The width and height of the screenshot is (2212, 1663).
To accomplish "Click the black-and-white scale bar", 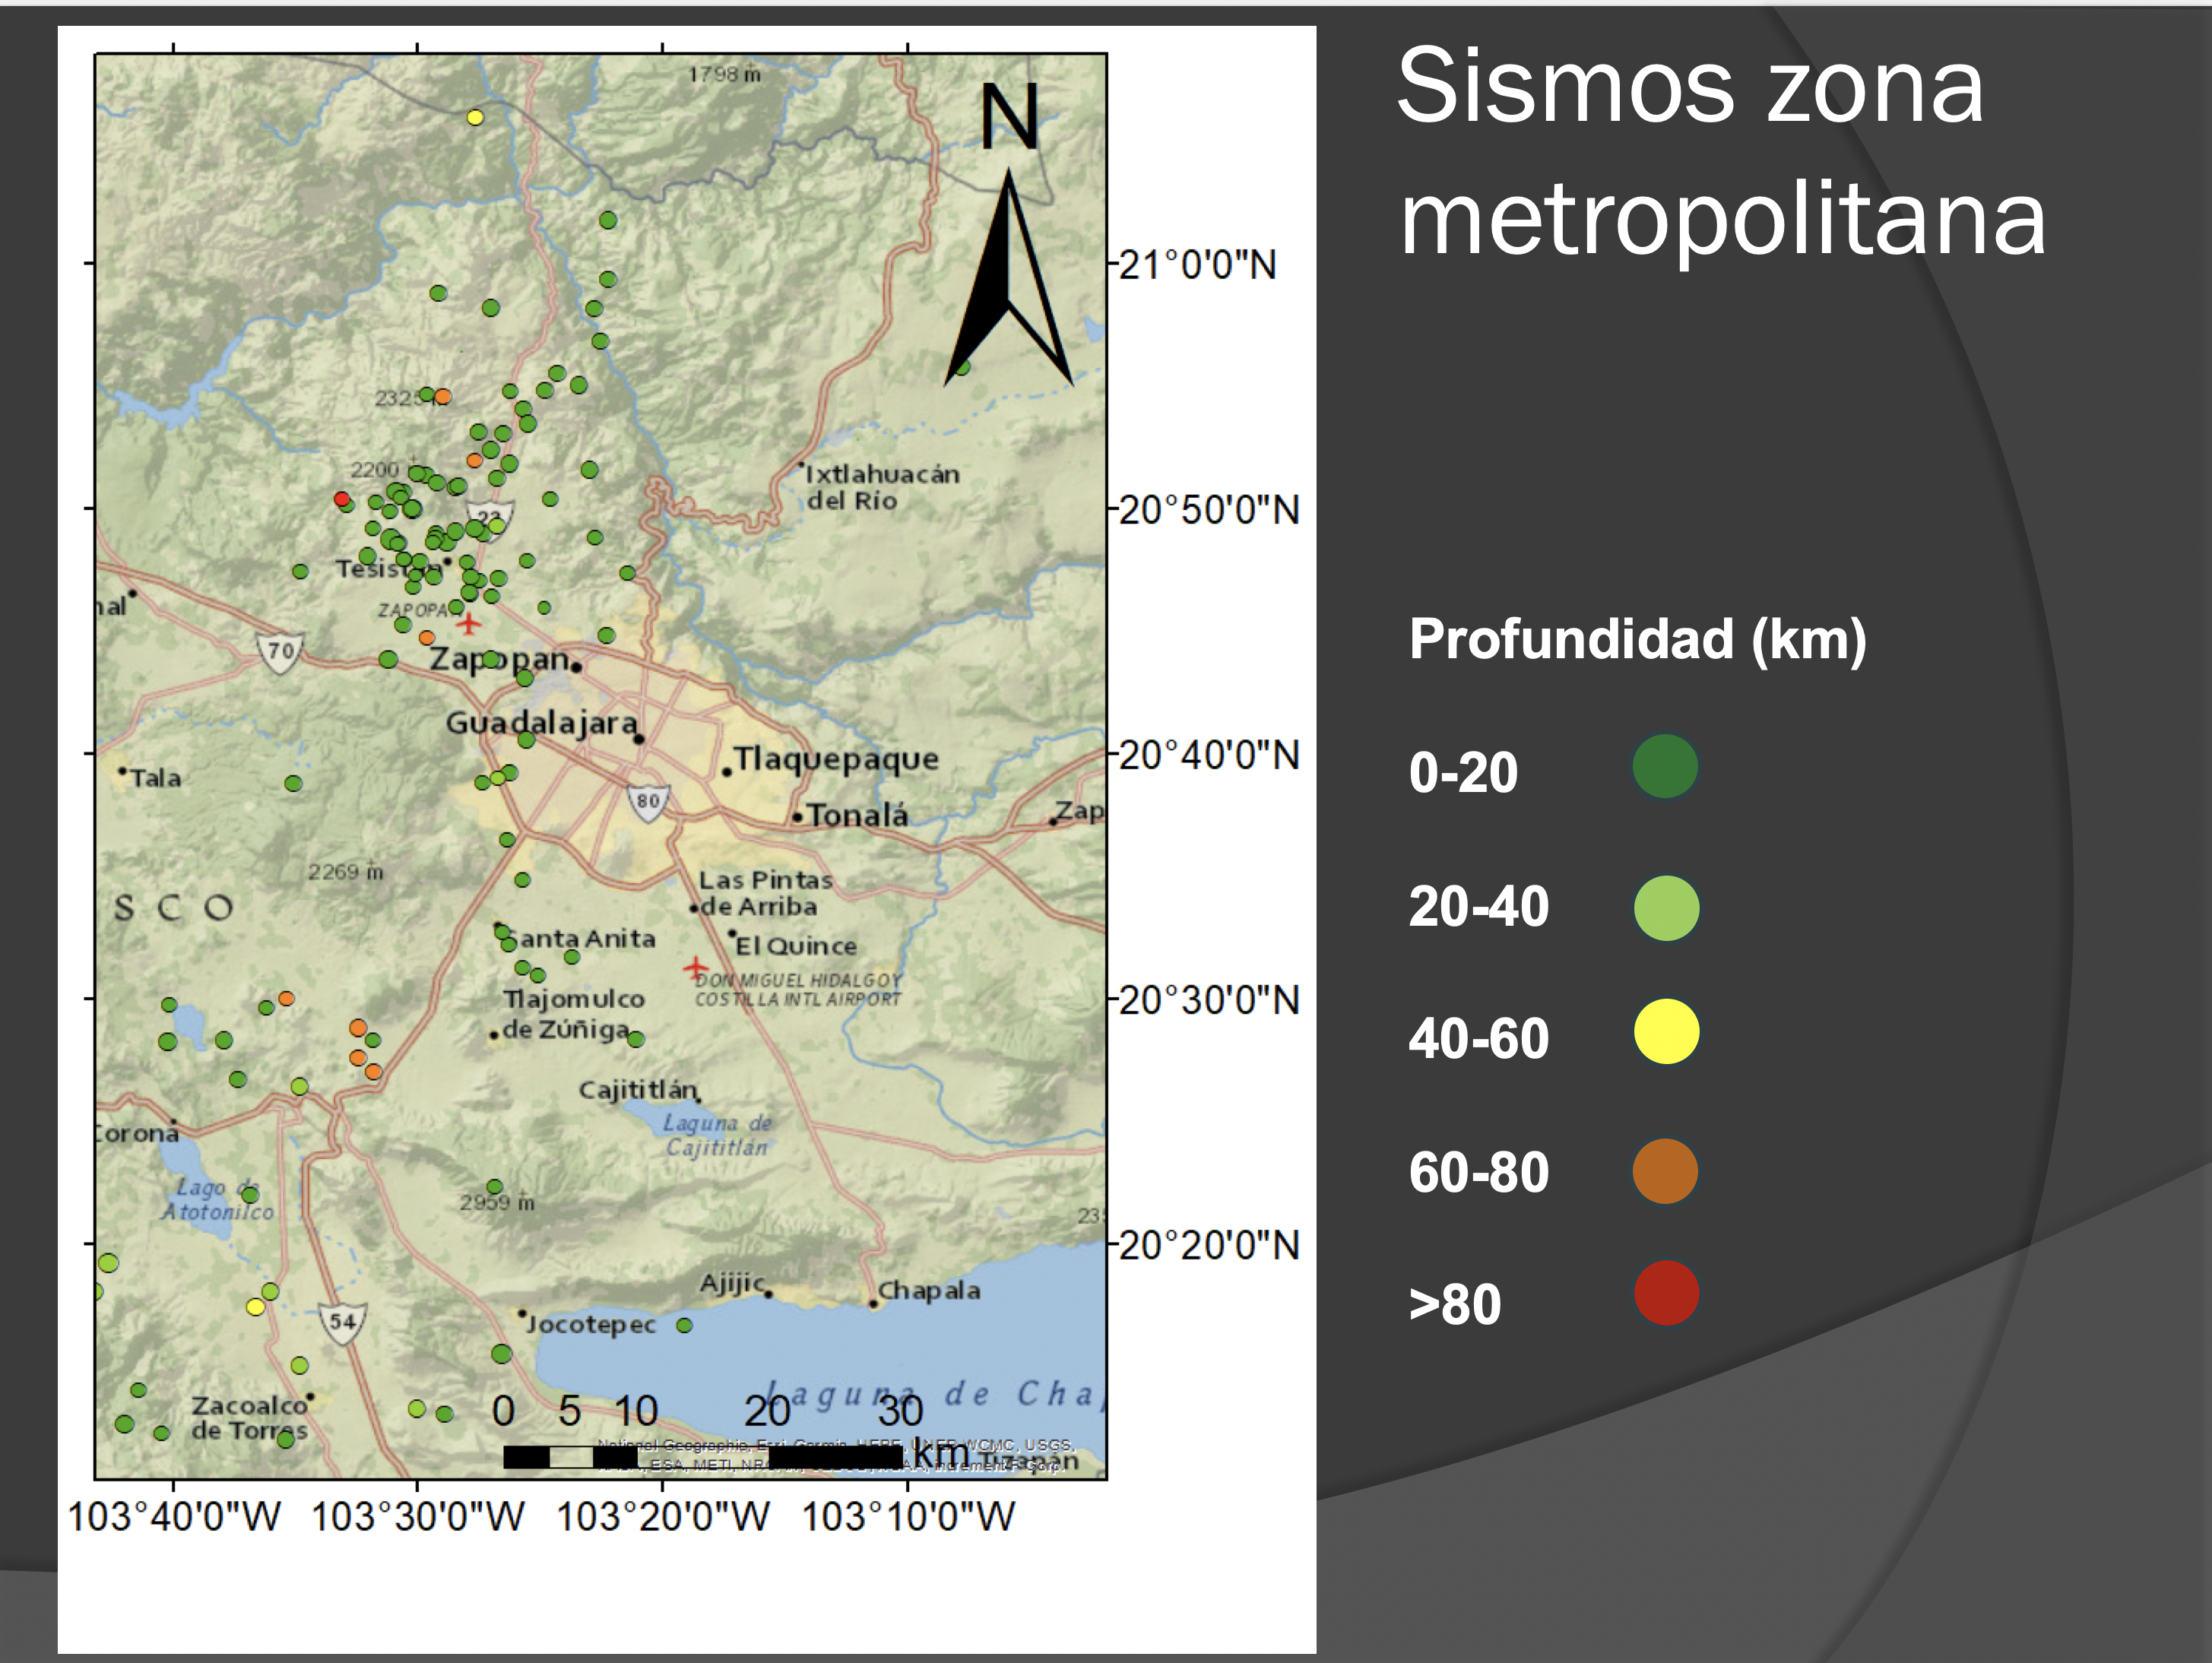I will tap(700, 1457).
